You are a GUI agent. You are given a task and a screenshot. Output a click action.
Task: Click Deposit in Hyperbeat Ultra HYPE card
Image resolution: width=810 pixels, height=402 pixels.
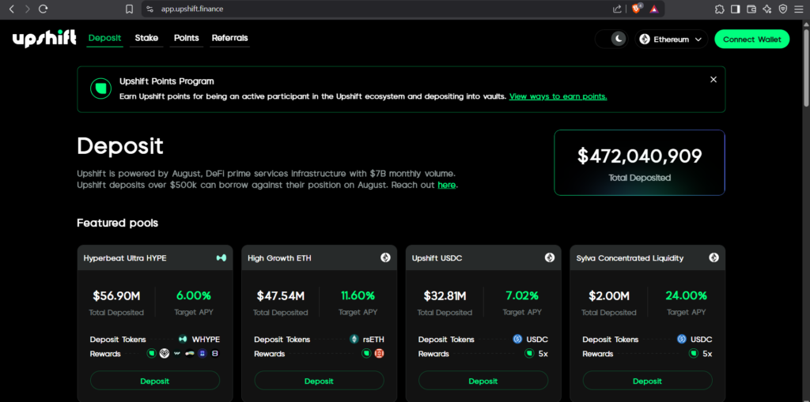pyautogui.click(x=155, y=381)
